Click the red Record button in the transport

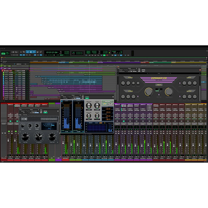107,55
